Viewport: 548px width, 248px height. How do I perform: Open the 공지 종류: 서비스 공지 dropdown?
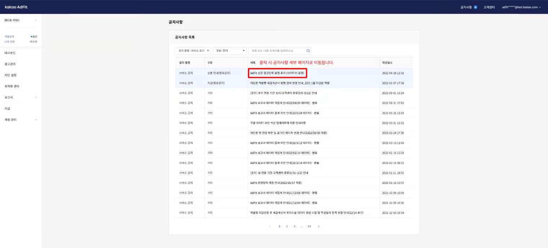(x=193, y=51)
